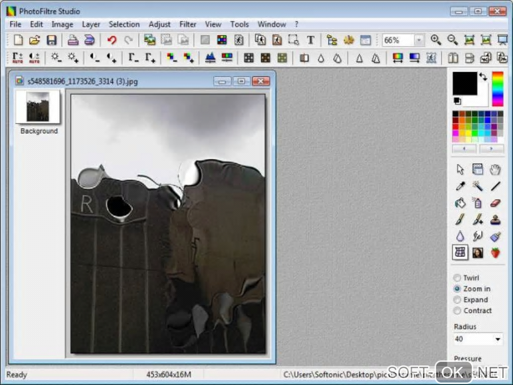Open a file with the folder icon
The width and height of the screenshot is (513, 385).
[x=34, y=40]
